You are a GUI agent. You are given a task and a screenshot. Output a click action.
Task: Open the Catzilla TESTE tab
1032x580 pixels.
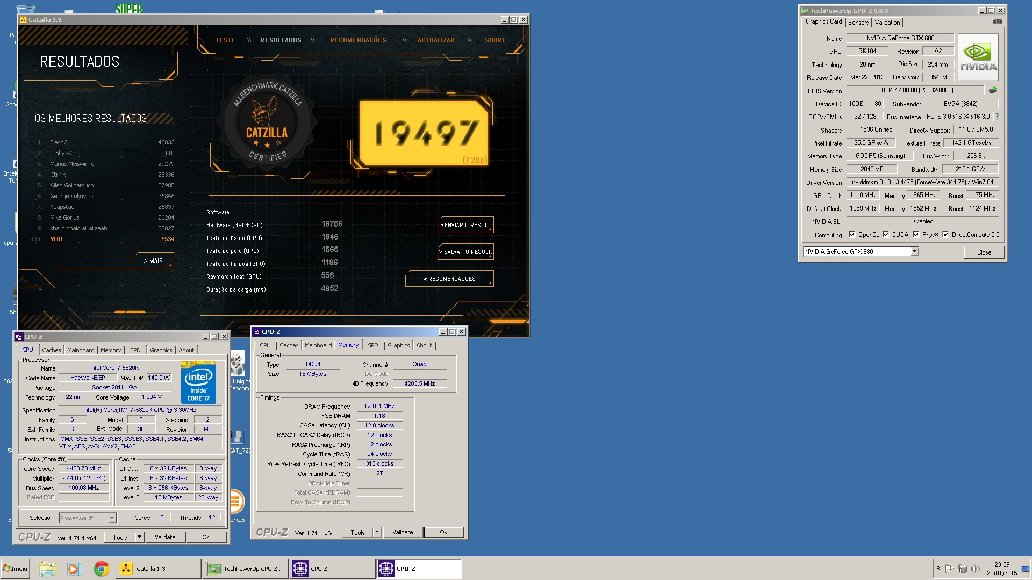pos(225,40)
